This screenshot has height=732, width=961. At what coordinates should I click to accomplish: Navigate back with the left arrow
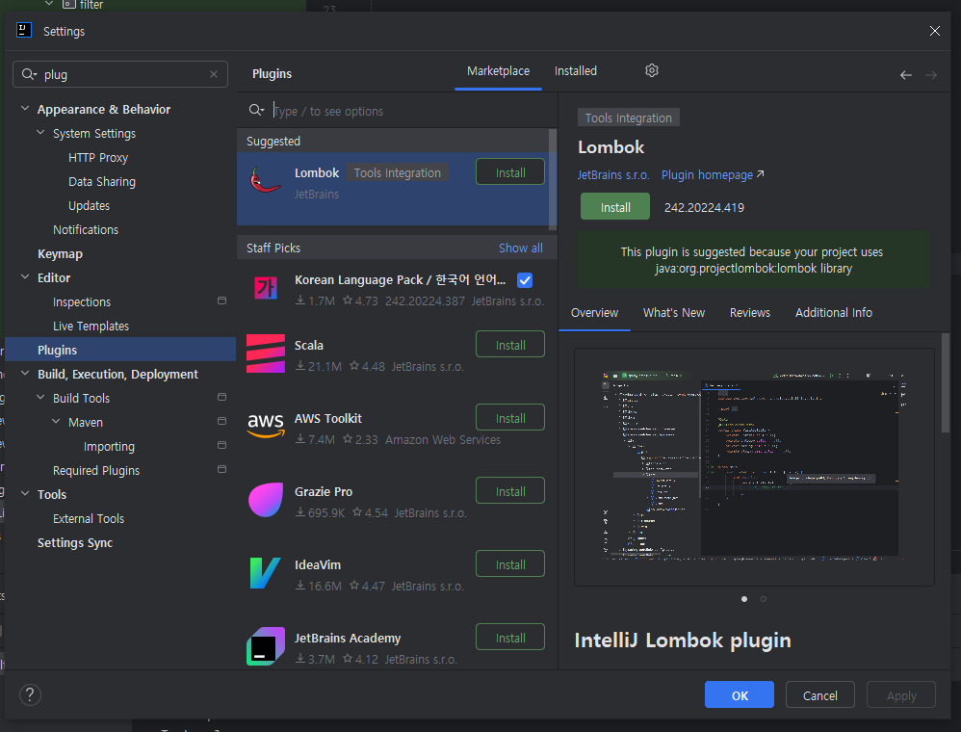[x=906, y=75]
